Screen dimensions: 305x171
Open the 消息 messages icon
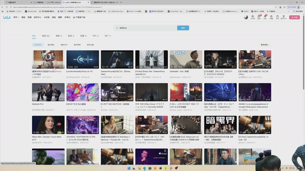pyautogui.click(x=259, y=17)
